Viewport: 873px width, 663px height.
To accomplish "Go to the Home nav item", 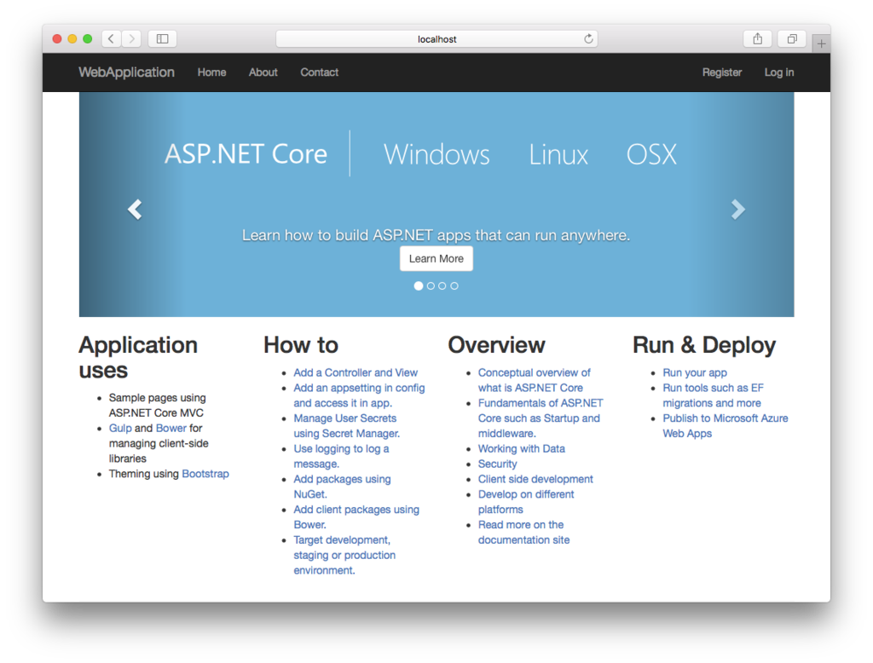I will coord(211,72).
